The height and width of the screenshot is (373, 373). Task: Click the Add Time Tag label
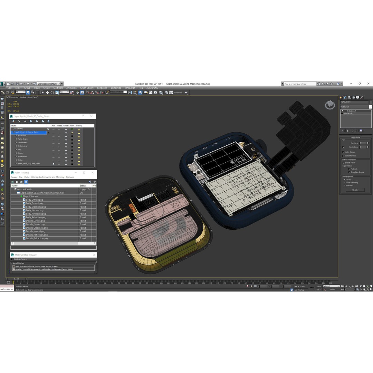(x=299, y=290)
